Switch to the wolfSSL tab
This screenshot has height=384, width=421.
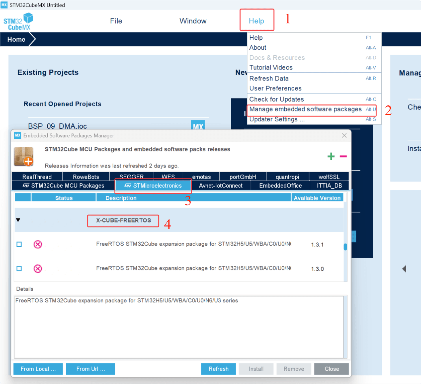tap(329, 177)
